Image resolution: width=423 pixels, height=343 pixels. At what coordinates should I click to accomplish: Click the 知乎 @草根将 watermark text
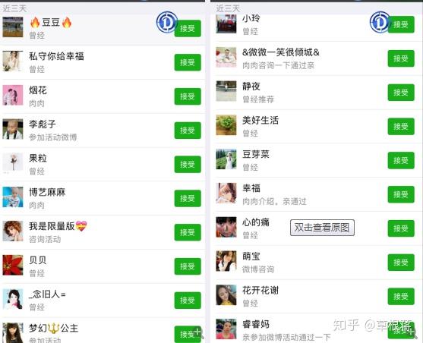coord(373,326)
